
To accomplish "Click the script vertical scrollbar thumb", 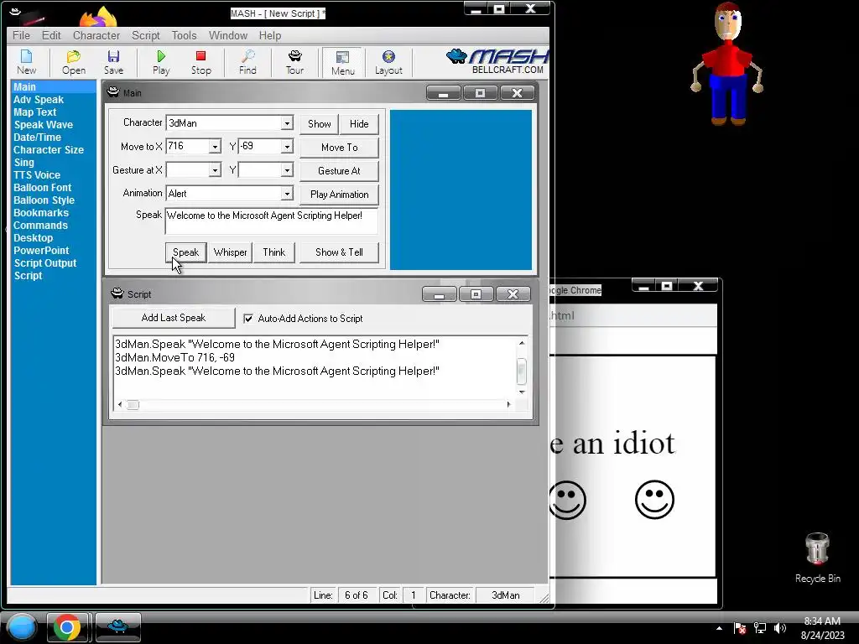I will (522, 371).
